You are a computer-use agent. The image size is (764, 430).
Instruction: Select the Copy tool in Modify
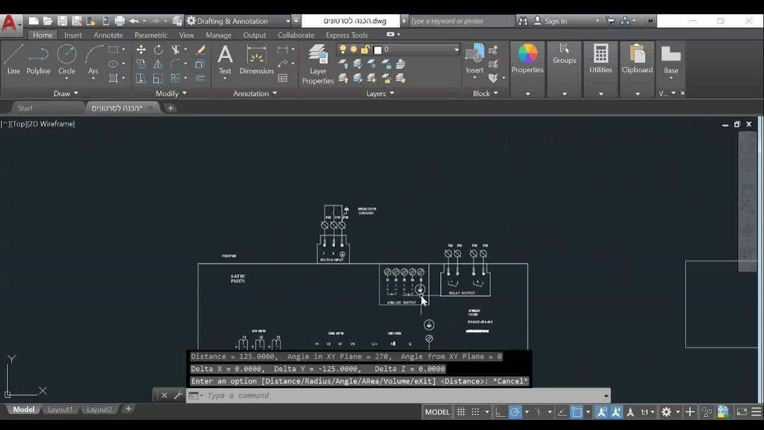click(141, 64)
